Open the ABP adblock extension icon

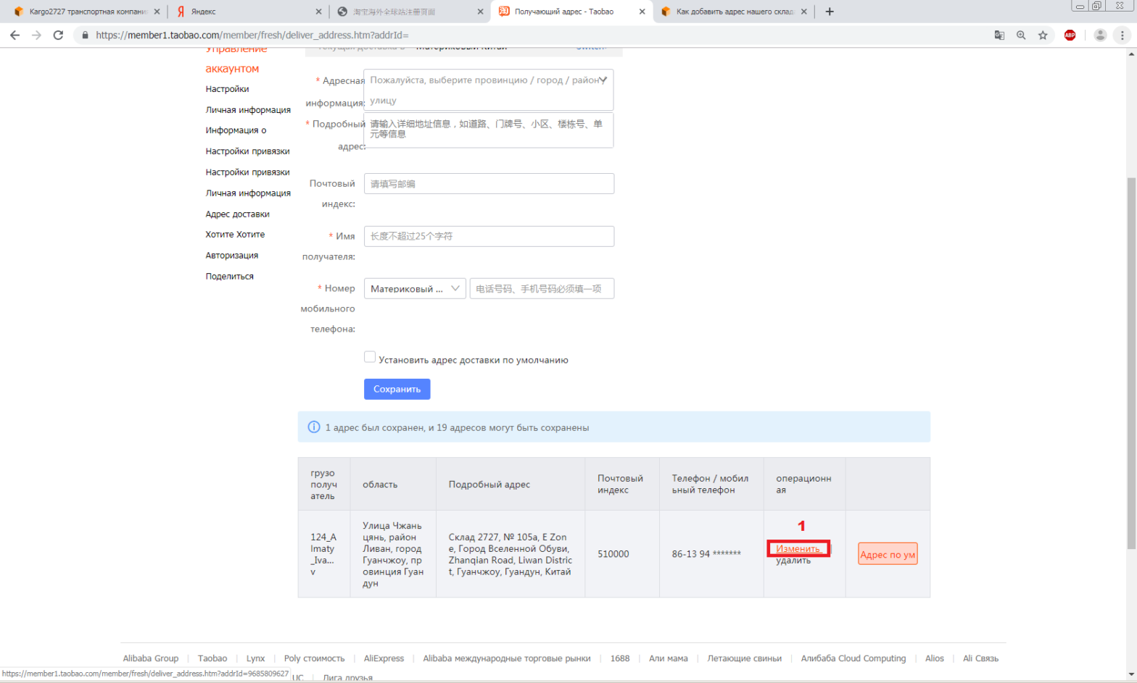(1070, 35)
